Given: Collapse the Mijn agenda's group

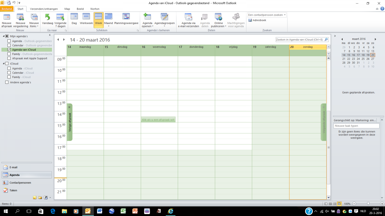Looking at the screenshot, I should point(3,36).
